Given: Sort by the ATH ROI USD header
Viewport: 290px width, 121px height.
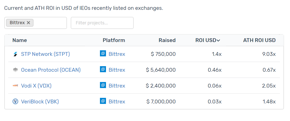Looking at the screenshot, I should tap(259, 40).
